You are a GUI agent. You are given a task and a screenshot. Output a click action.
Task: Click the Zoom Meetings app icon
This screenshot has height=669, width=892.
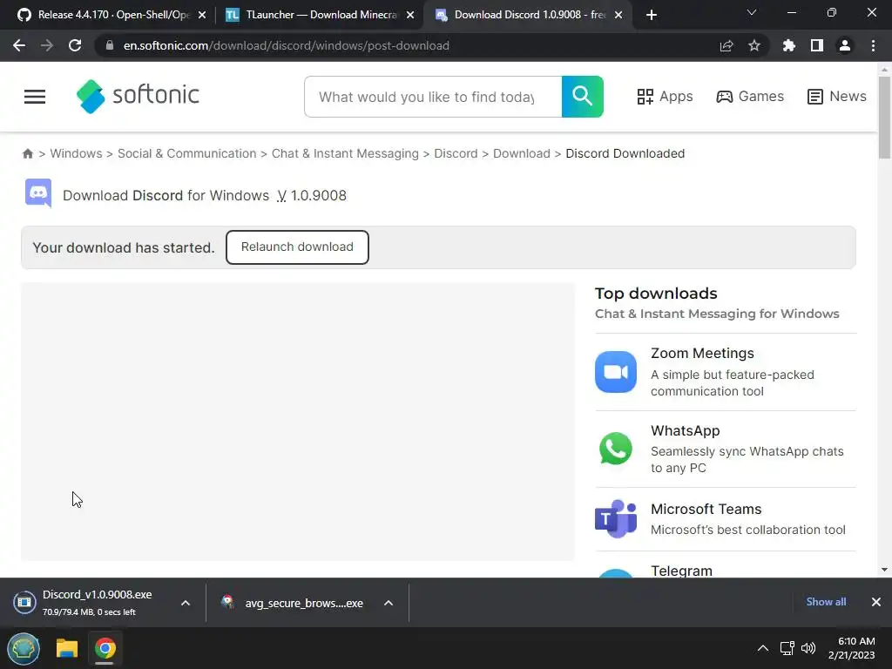pos(616,372)
